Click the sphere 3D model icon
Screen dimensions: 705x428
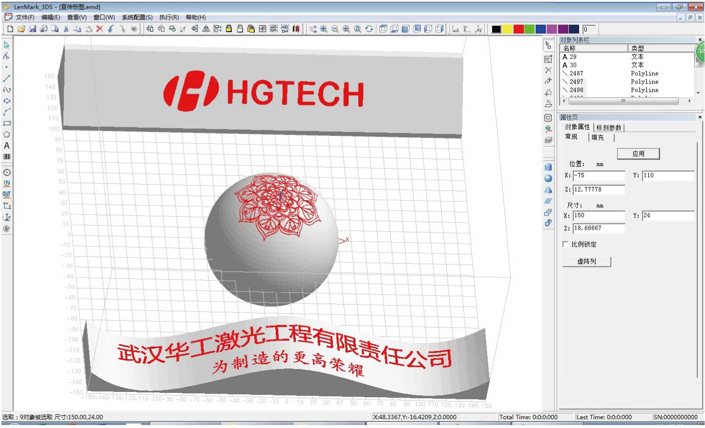click(548, 178)
